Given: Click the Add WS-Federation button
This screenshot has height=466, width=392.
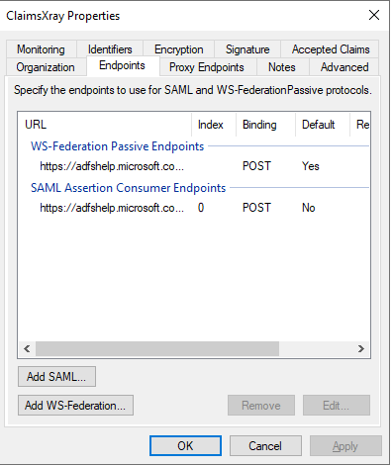Looking at the screenshot, I should [75, 405].
